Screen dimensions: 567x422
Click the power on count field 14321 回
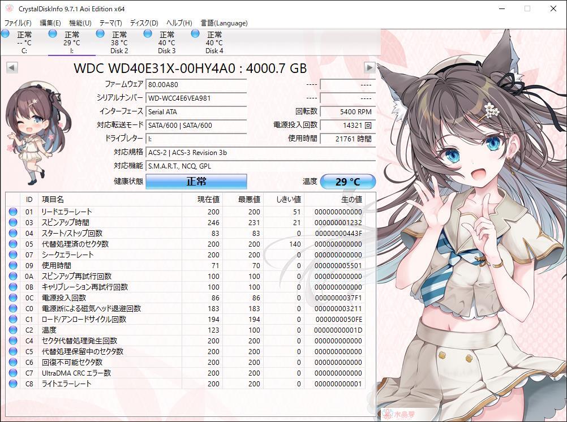tap(348, 126)
